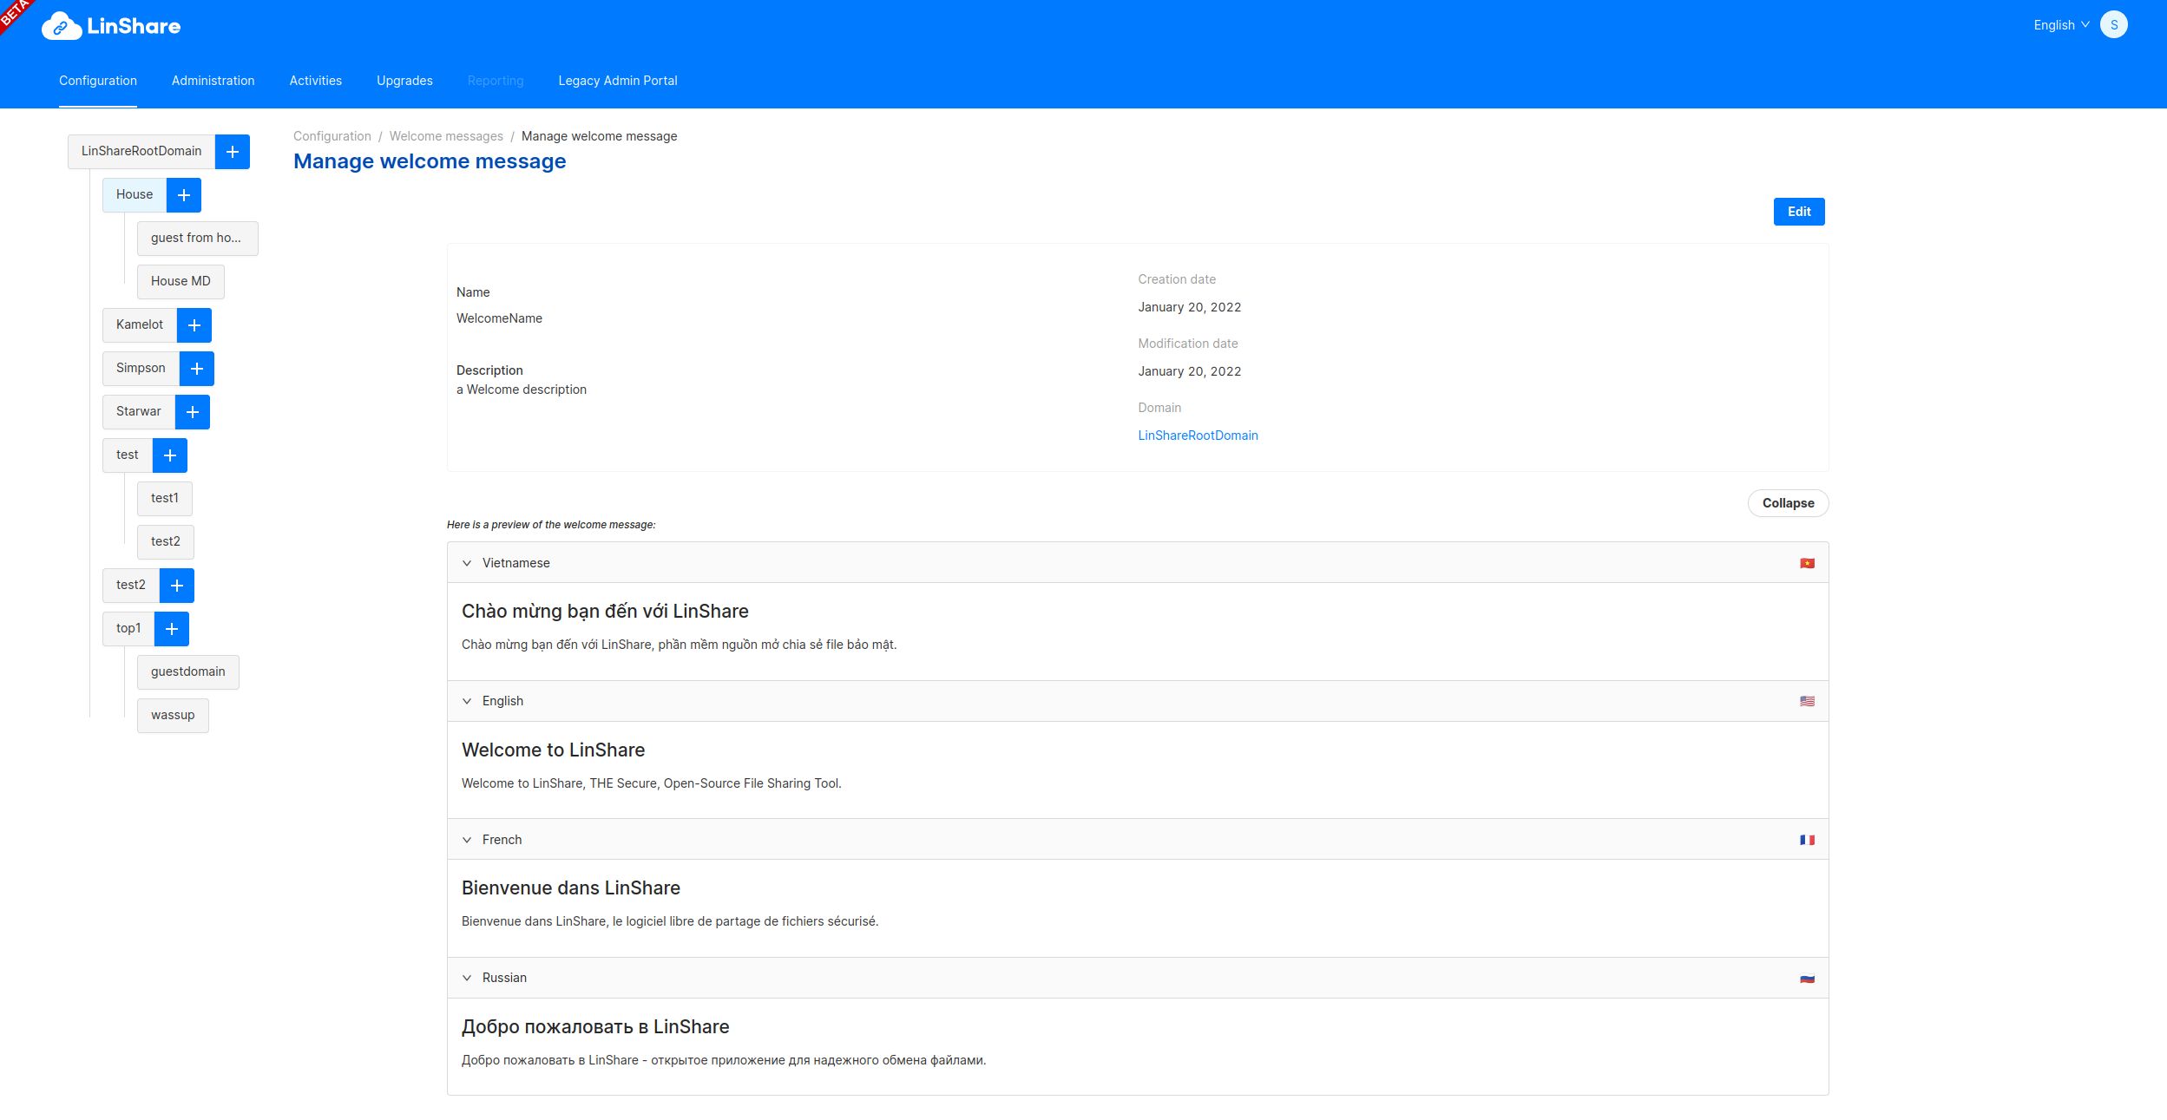Open the English language dropdown
2167x1120 pixels.
(2060, 25)
